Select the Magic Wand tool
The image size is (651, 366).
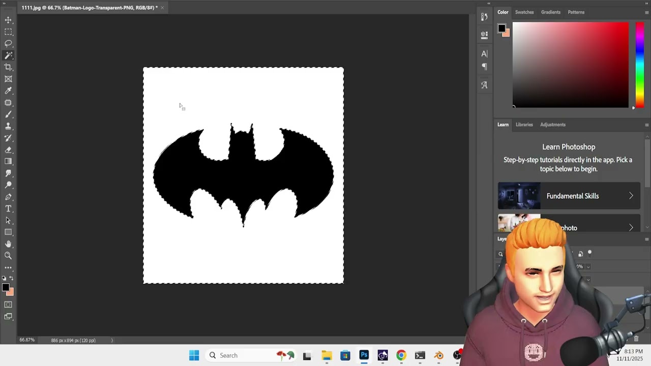click(x=8, y=55)
